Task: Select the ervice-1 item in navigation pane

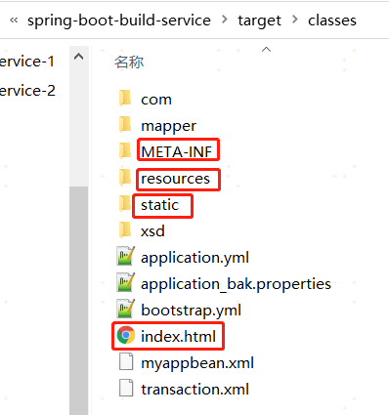Action: [27, 62]
